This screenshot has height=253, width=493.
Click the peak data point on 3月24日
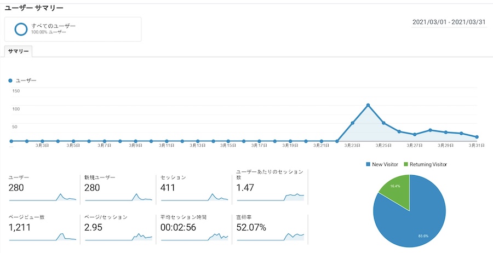pyautogui.click(x=368, y=105)
